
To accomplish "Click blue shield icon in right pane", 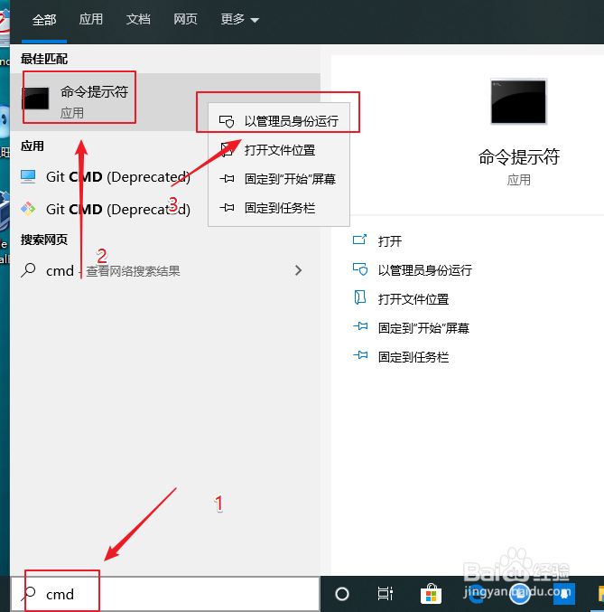I will [360, 268].
